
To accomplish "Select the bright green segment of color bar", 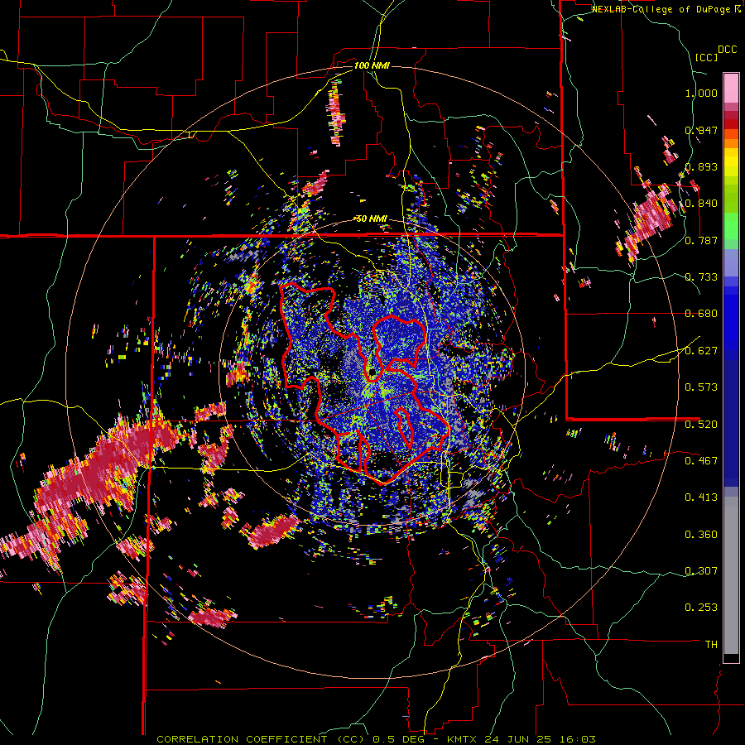I will point(731,226).
